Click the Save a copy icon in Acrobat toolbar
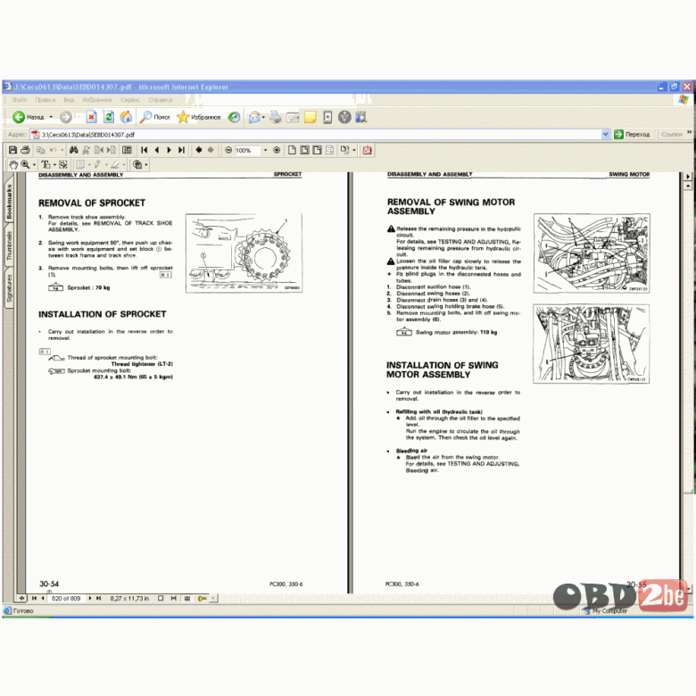This screenshot has height=696, width=696. [x=12, y=150]
